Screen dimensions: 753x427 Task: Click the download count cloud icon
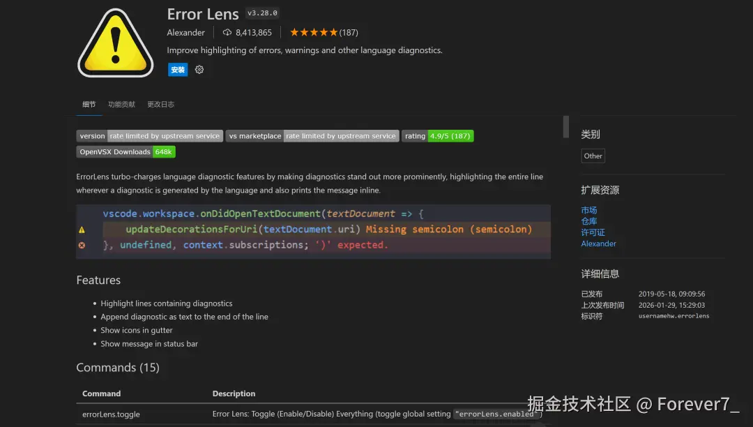coord(227,33)
